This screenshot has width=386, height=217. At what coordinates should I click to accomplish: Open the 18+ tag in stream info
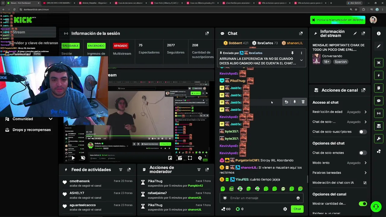327,62
